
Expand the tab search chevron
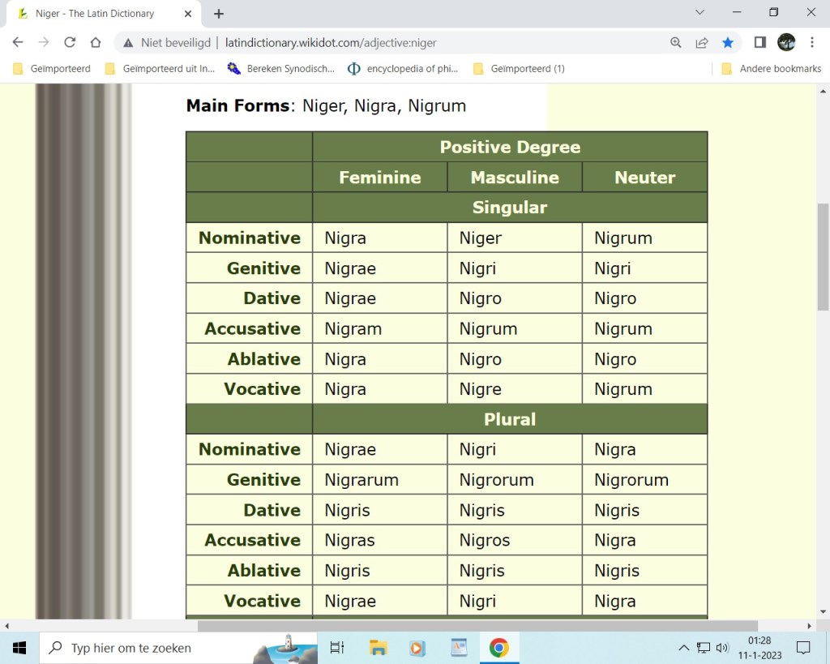coord(700,12)
